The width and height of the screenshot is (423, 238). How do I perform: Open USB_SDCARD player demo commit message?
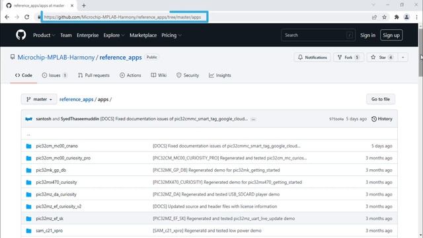[216, 194]
